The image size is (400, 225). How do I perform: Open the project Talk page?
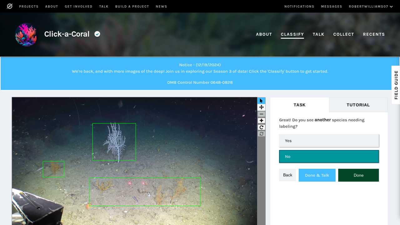pos(318,34)
